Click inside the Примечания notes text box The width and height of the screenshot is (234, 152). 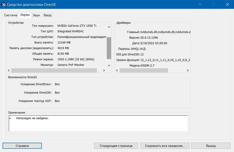(x=98, y=123)
